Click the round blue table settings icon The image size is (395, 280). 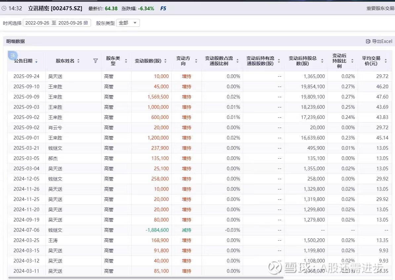13,56
